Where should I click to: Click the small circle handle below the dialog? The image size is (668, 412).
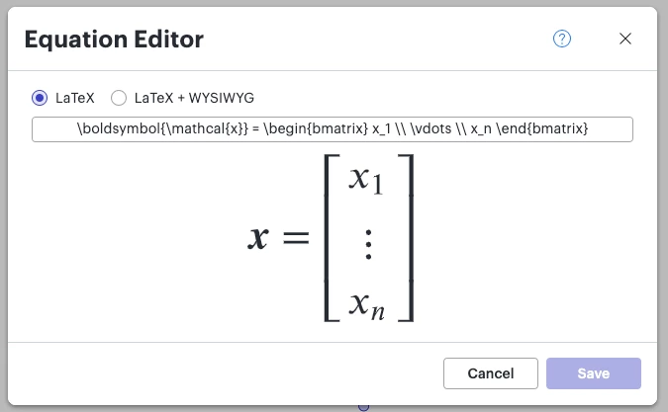pos(363,408)
